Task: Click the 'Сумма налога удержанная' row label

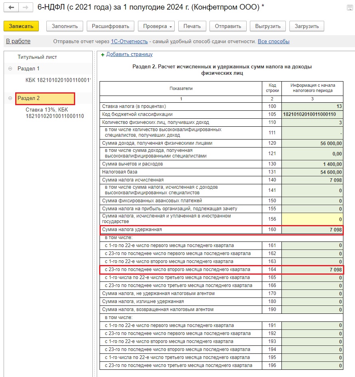Action: (132, 229)
